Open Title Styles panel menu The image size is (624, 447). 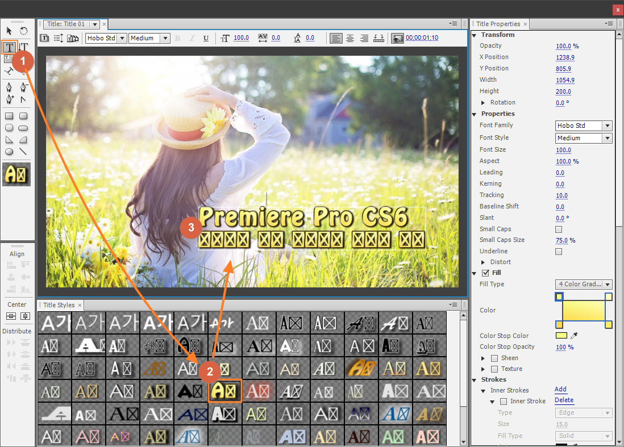click(453, 304)
